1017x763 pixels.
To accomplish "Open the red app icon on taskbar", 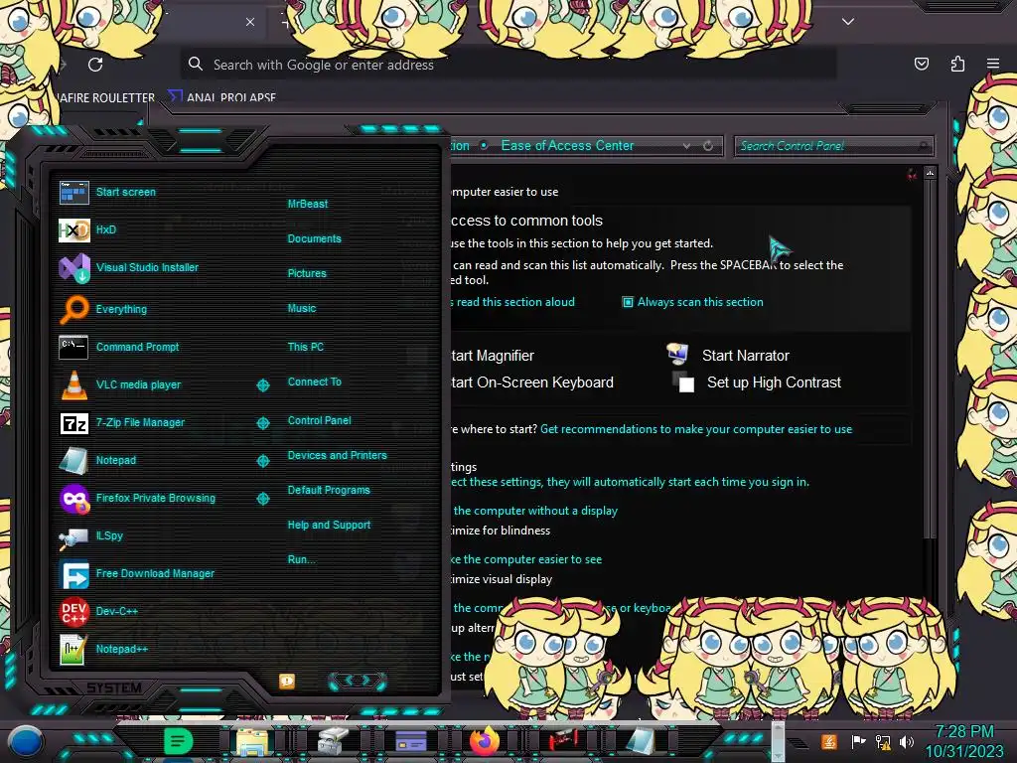I will [563, 741].
